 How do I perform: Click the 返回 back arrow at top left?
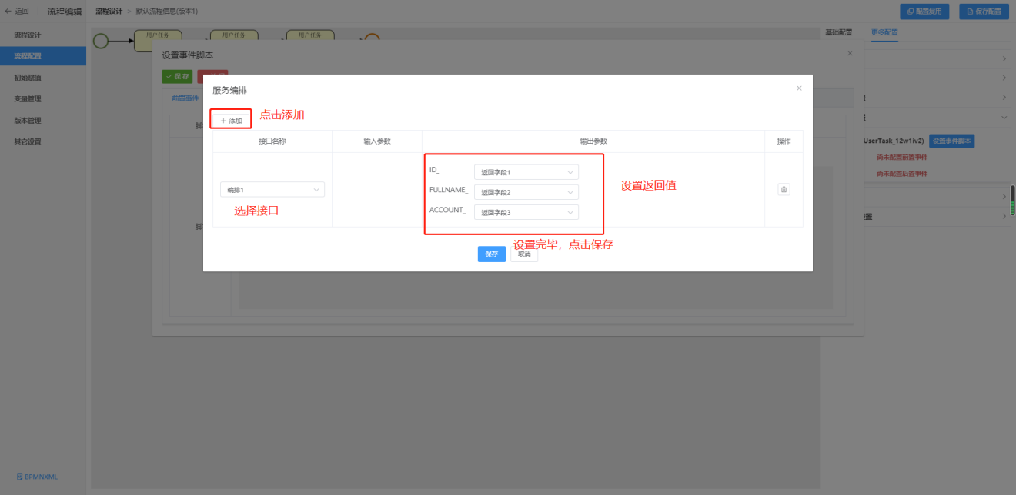pyautogui.click(x=17, y=12)
